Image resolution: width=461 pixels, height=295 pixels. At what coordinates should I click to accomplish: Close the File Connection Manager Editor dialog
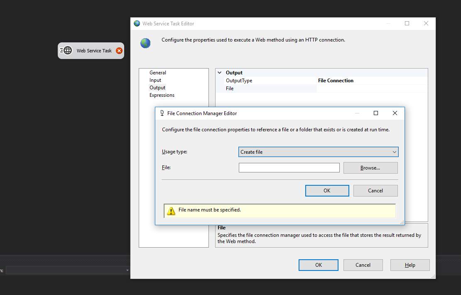(x=395, y=113)
